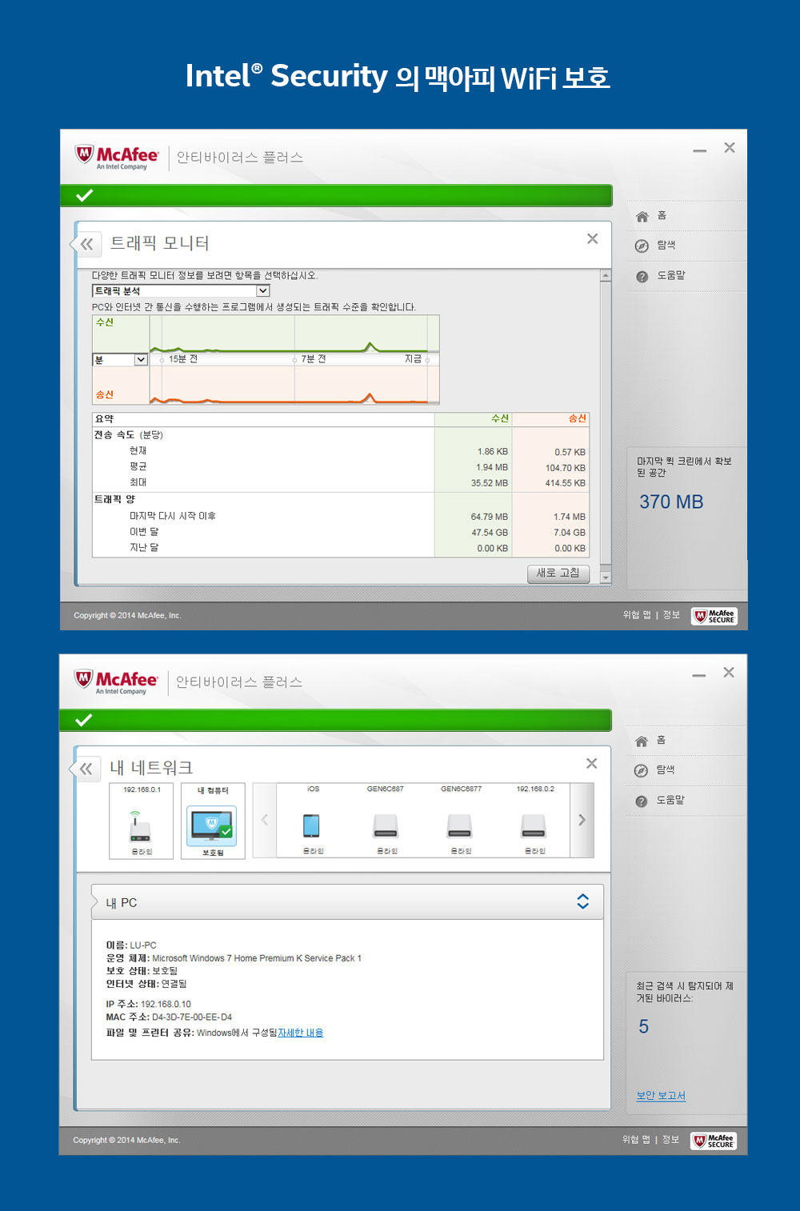Click compass 탐색 icon in top window
The height and width of the screenshot is (1211, 800).
tap(642, 246)
